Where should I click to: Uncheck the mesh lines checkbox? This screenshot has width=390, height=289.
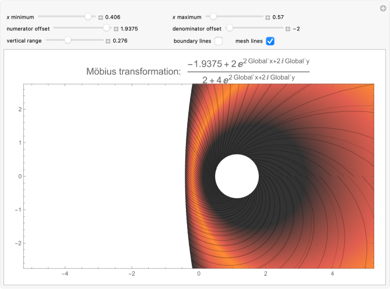[x=270, y=41]
